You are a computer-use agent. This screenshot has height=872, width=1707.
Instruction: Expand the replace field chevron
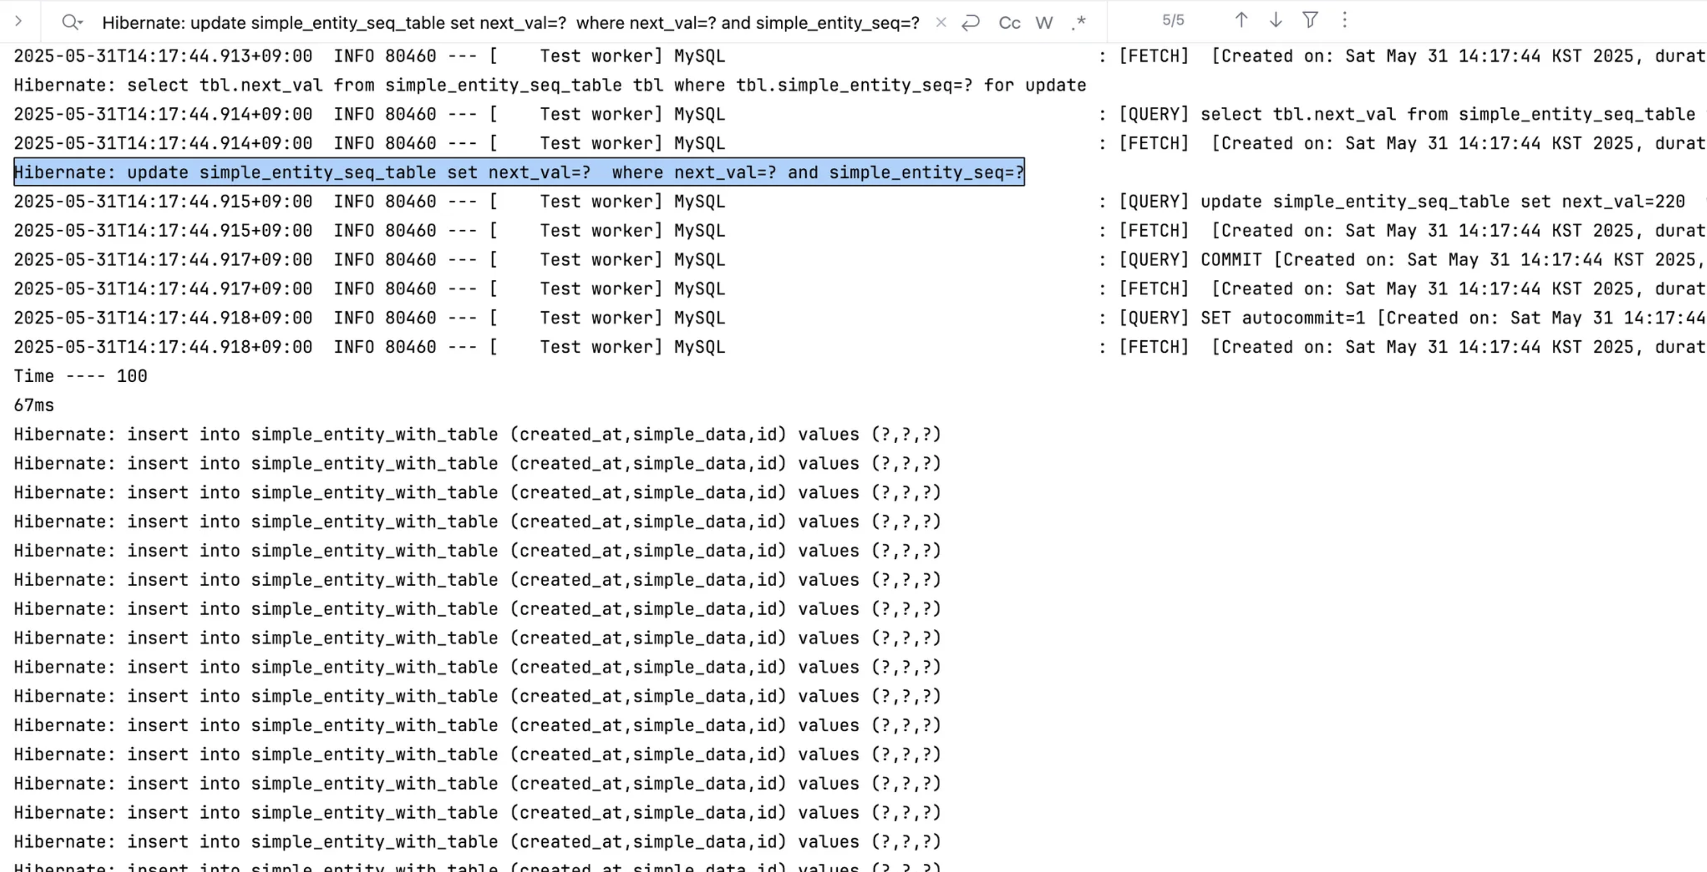(18, 21)
